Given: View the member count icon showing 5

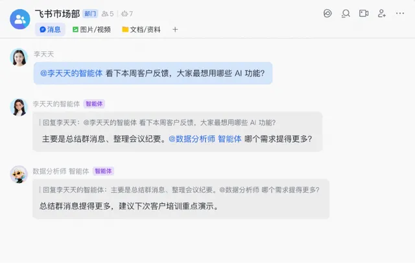Looking at the screenshot, I should (x=108, y=14).
